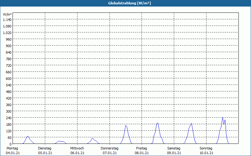Click Sunday's highest radiation peak
Image resolution: width=251 pixels, height=156 pixels.
[x=222, y=118]
